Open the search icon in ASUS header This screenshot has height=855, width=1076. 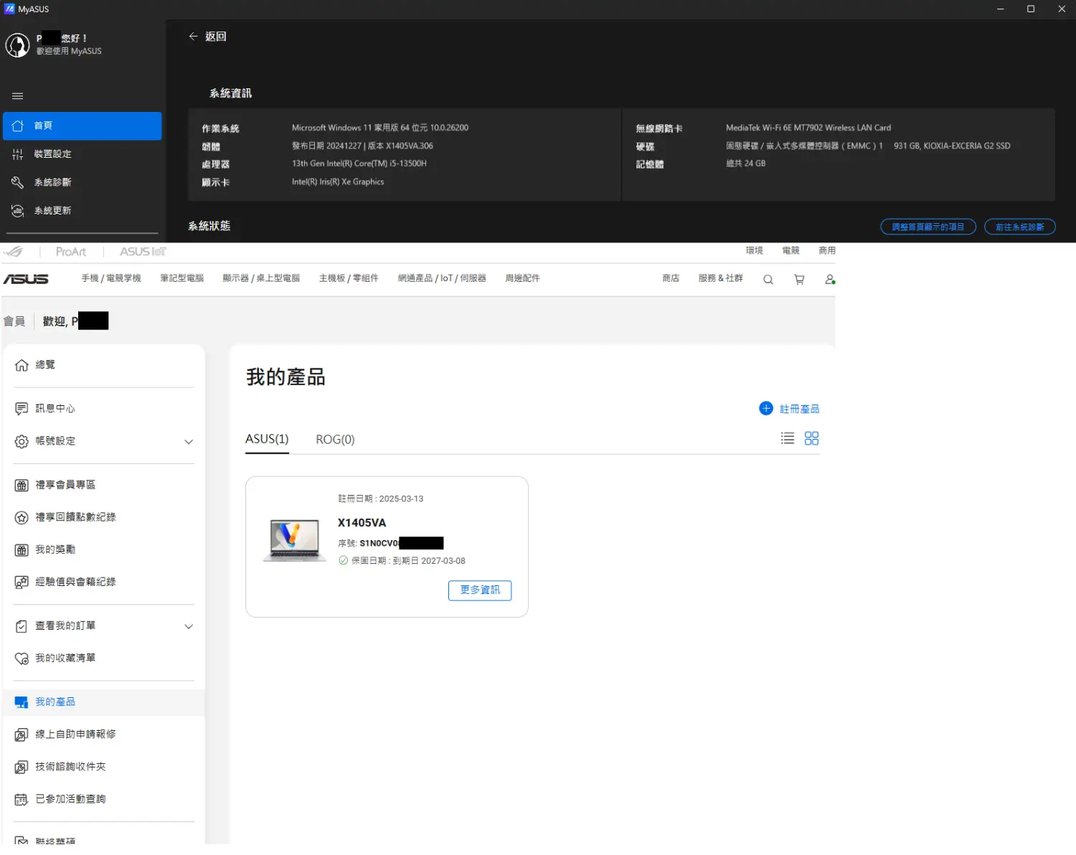pos(768,280)
